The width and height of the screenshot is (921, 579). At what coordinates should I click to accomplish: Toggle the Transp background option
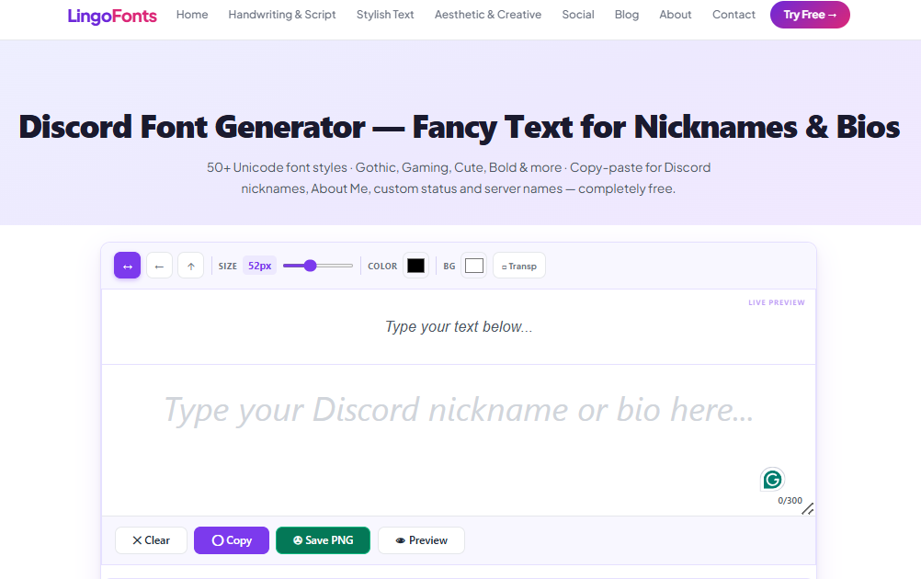(519, 266)
